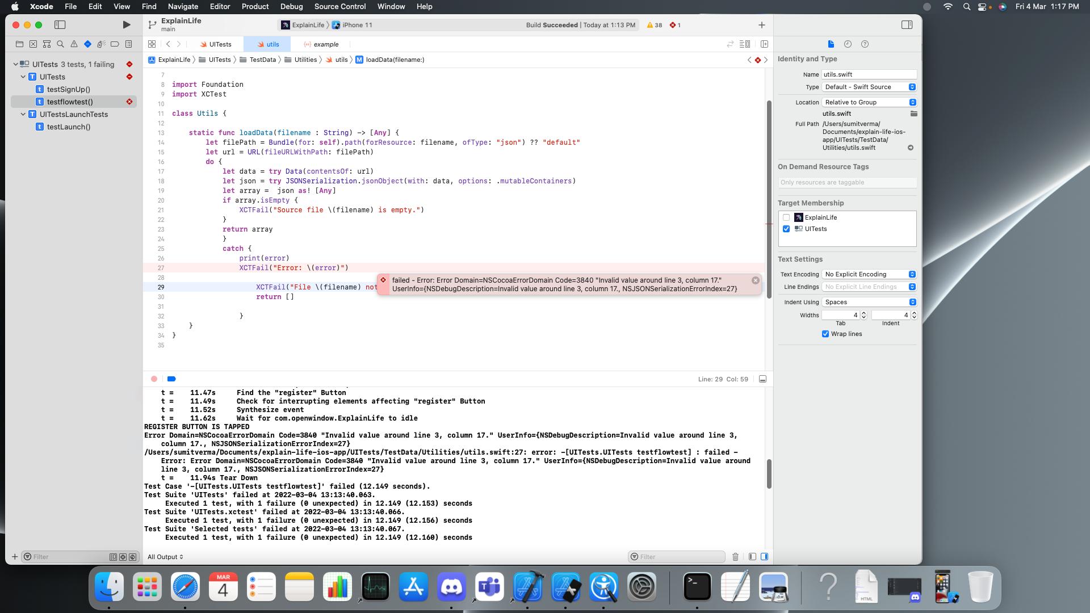1090x613 pixels.
Task: Click loadData(filename:) in jump bar
Action: pos(390,60)
